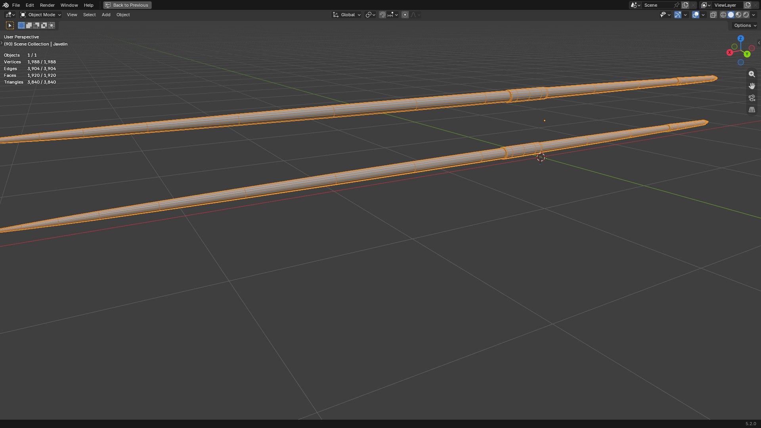761x428 pixels.
Task: Open the transform pivot point dropdown
Action: tap(370, 15)
